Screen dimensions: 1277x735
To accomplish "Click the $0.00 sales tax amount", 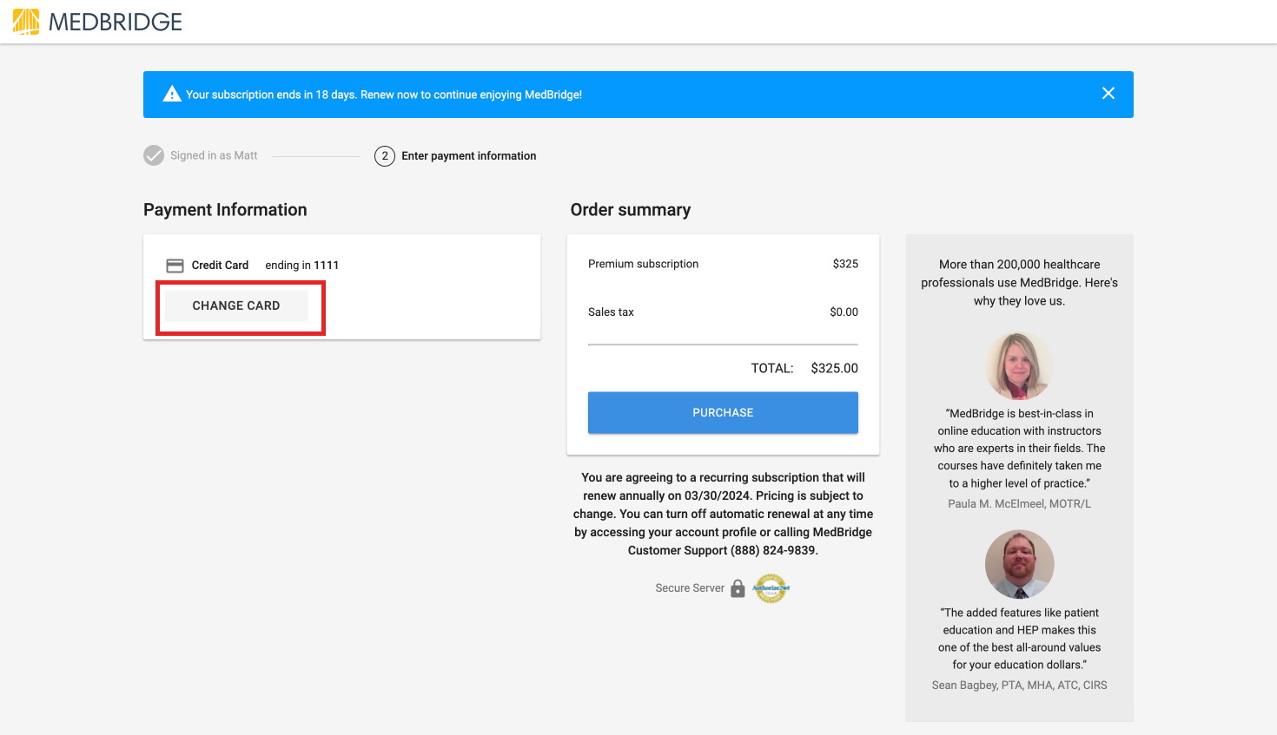I will pos(844,312).
